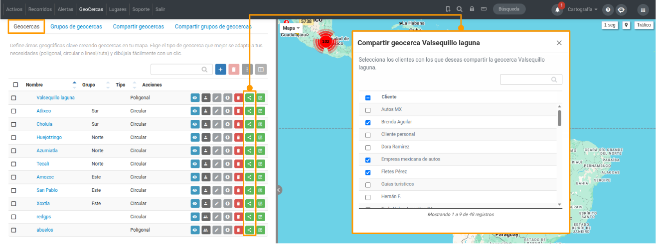656x244 pixels.
Task: Click the columns layout toggle button
Action: (261, 70)
